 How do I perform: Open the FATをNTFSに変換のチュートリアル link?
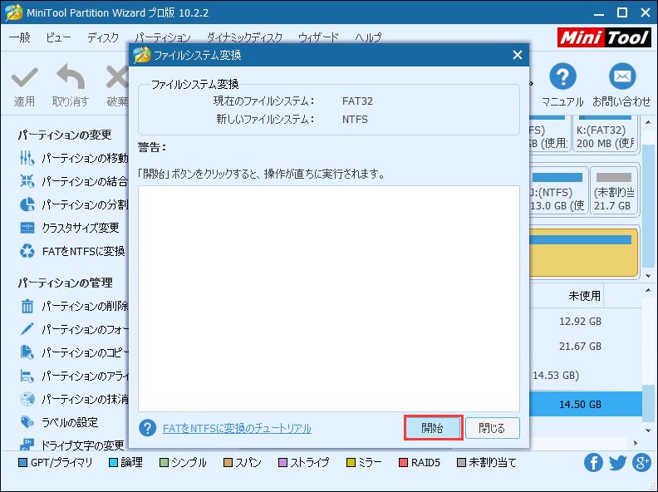point(237,429)
